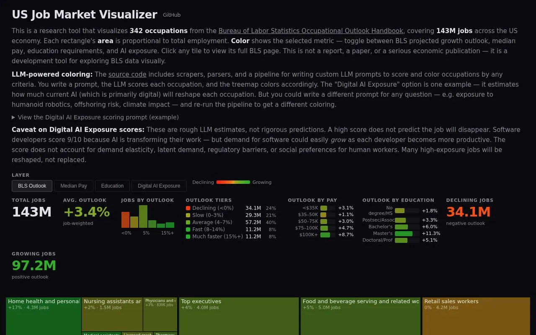Click the 97.2M growing jobs value
This screenshot has height=335, width=536.
(34, 266)
